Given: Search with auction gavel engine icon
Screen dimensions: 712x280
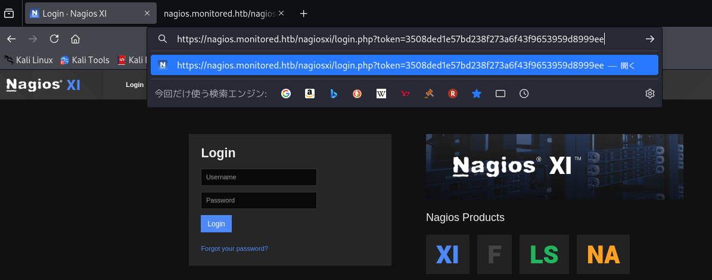Looking at the screenshot, I should click(428, 94).
